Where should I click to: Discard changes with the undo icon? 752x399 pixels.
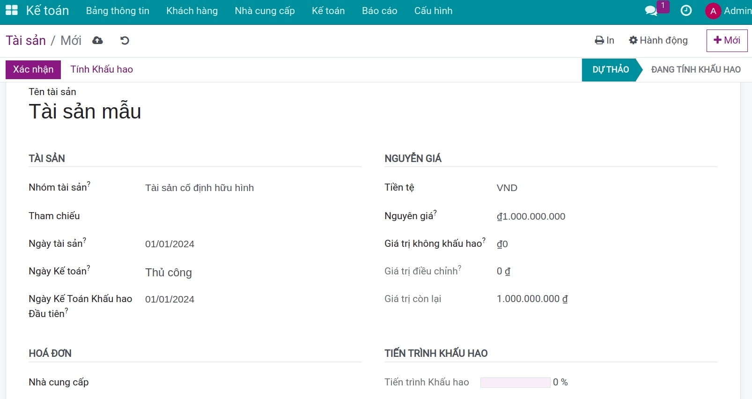(125, 40)
